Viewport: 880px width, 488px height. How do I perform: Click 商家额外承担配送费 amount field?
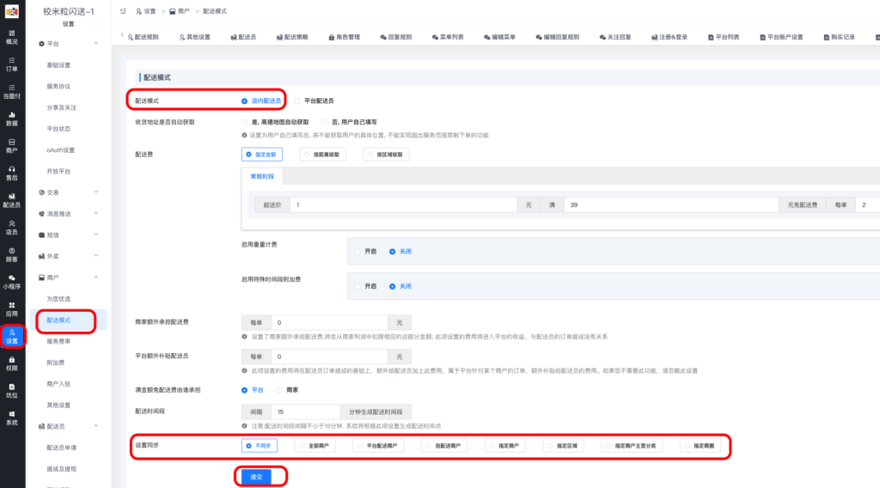pos(329,323)
